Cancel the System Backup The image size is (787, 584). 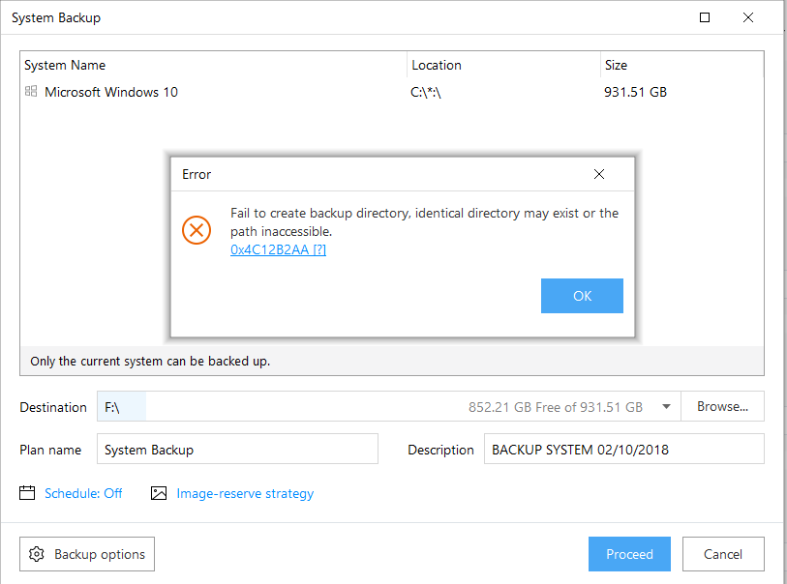(x=723, y=554)
